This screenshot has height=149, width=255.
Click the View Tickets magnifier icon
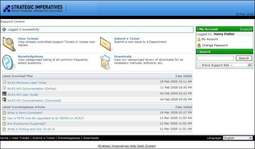(9, 44)
